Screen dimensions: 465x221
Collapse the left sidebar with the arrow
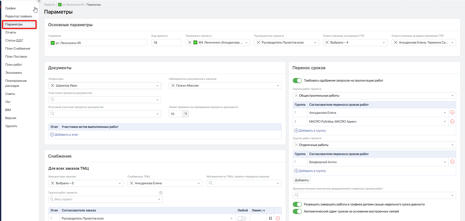[39, 1]
